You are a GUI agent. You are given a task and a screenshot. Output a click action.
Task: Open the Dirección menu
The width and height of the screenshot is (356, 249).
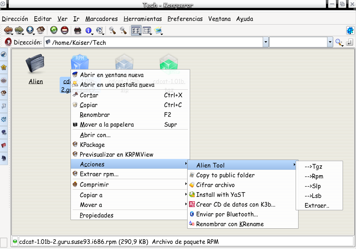pyautogui.click(x=15, y=19)
